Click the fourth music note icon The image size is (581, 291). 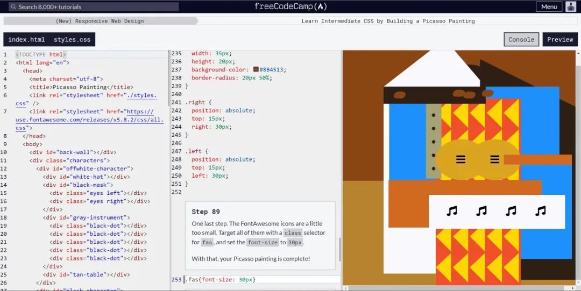point(541,211)
